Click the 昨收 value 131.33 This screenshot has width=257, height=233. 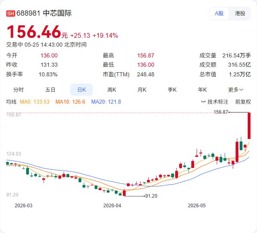(x=49, y=65)
